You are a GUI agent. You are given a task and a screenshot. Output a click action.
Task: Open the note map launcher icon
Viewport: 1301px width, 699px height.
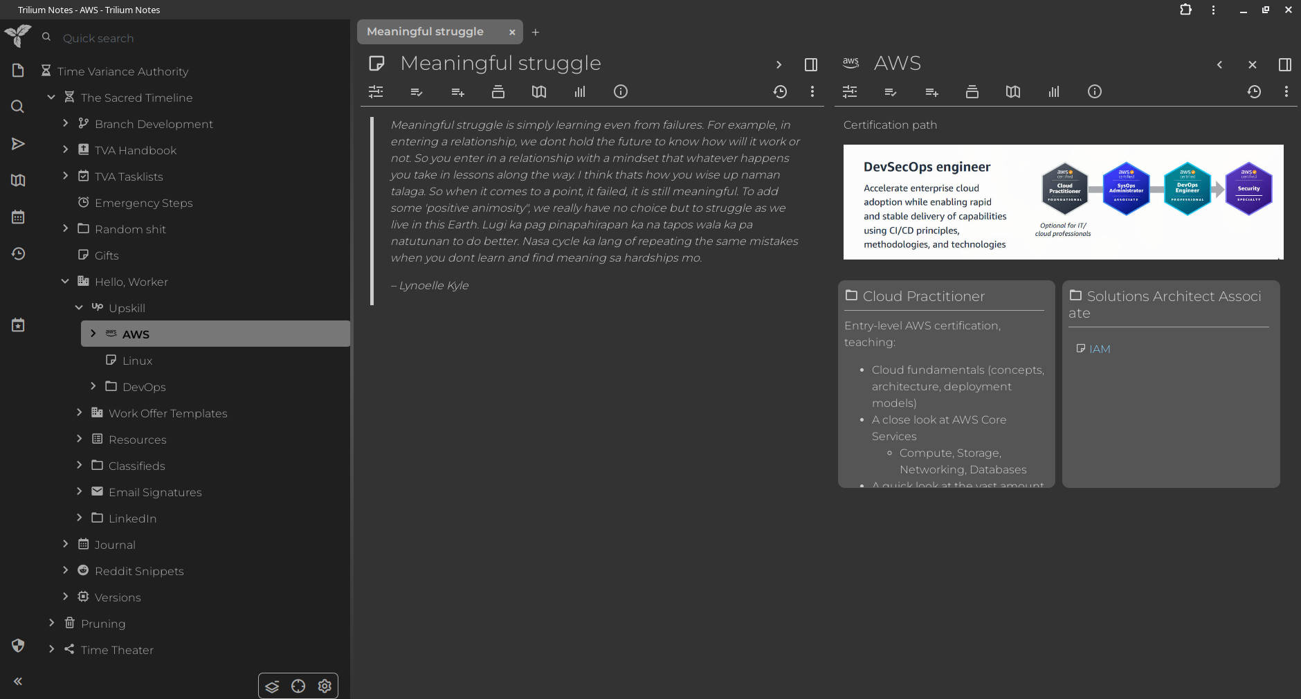click(18, 181)
